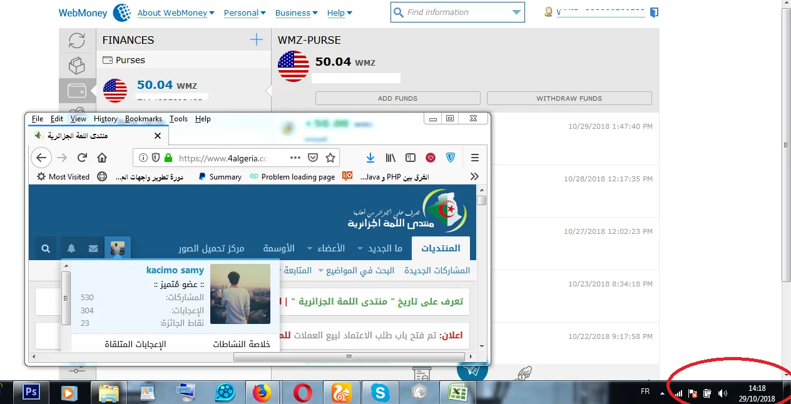Open Photoshop from the taskbar
This screenshot has width=791, height=404.
click(31, 392)
